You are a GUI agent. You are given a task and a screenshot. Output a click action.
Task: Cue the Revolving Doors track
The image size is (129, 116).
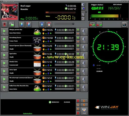(x=84, y=40)
